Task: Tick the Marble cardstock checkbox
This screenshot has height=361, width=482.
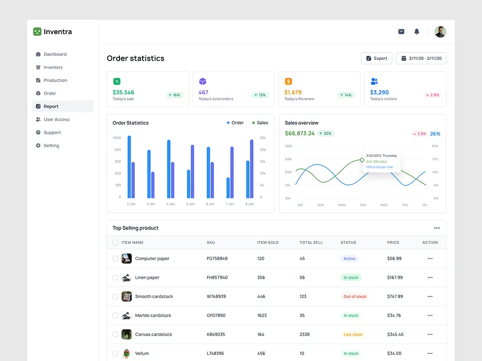Action: coord(115,315)
